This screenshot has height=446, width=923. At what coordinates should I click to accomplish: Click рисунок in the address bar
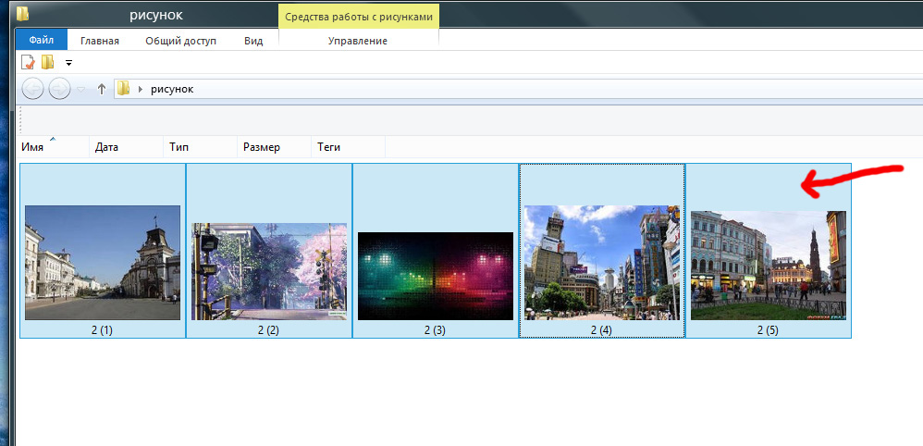pos(172,90)
